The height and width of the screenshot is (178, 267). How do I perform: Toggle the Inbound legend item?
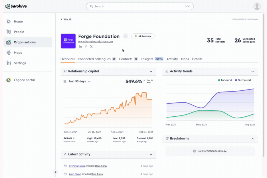225,80
